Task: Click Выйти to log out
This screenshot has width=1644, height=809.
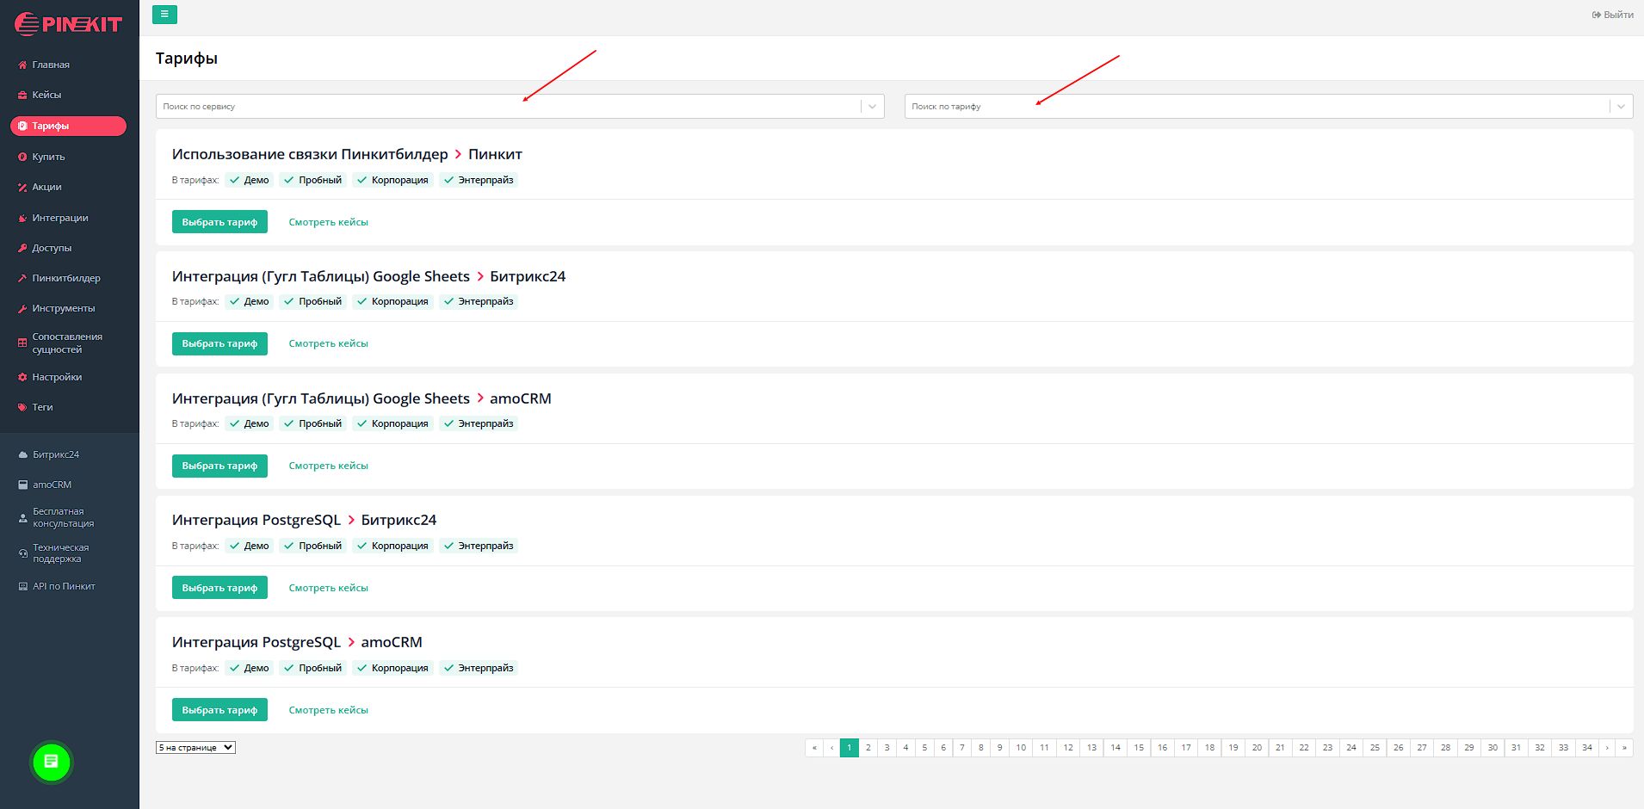Action: pos(1613,15)
